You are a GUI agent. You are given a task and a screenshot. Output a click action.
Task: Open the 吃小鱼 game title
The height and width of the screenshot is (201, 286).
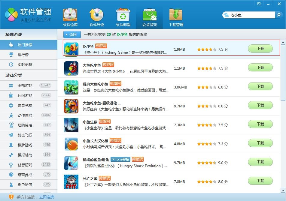[x=88, y=46]
